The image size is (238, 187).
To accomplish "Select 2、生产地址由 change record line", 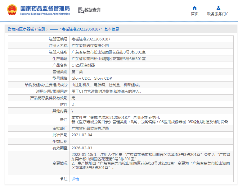I will (150, 166).
